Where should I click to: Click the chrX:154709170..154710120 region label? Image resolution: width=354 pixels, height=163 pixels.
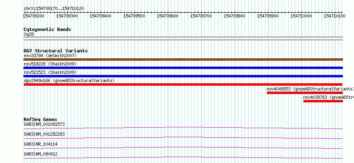[x=54, y=8]
